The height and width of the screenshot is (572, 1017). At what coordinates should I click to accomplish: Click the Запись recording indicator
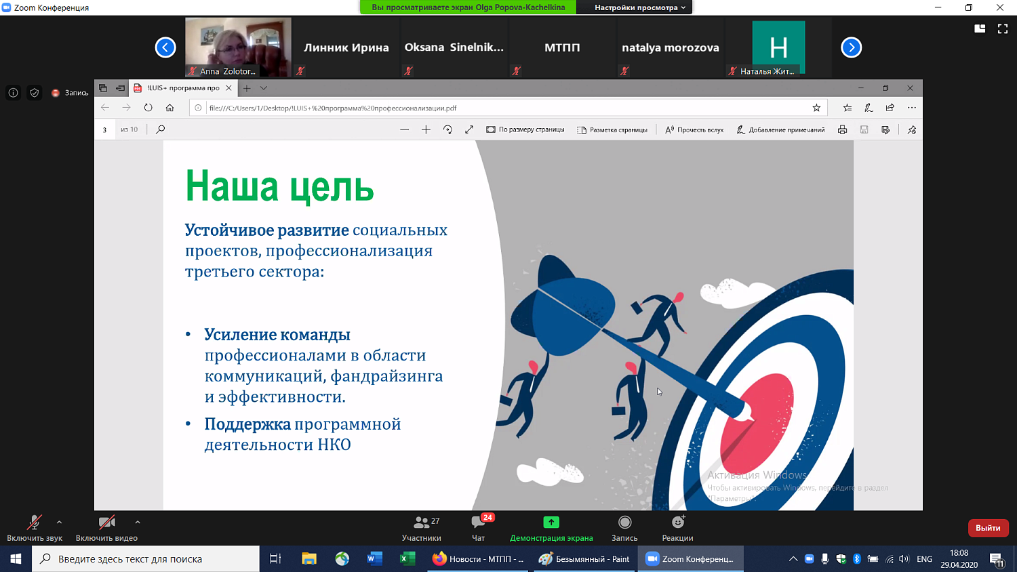[70, 93]
